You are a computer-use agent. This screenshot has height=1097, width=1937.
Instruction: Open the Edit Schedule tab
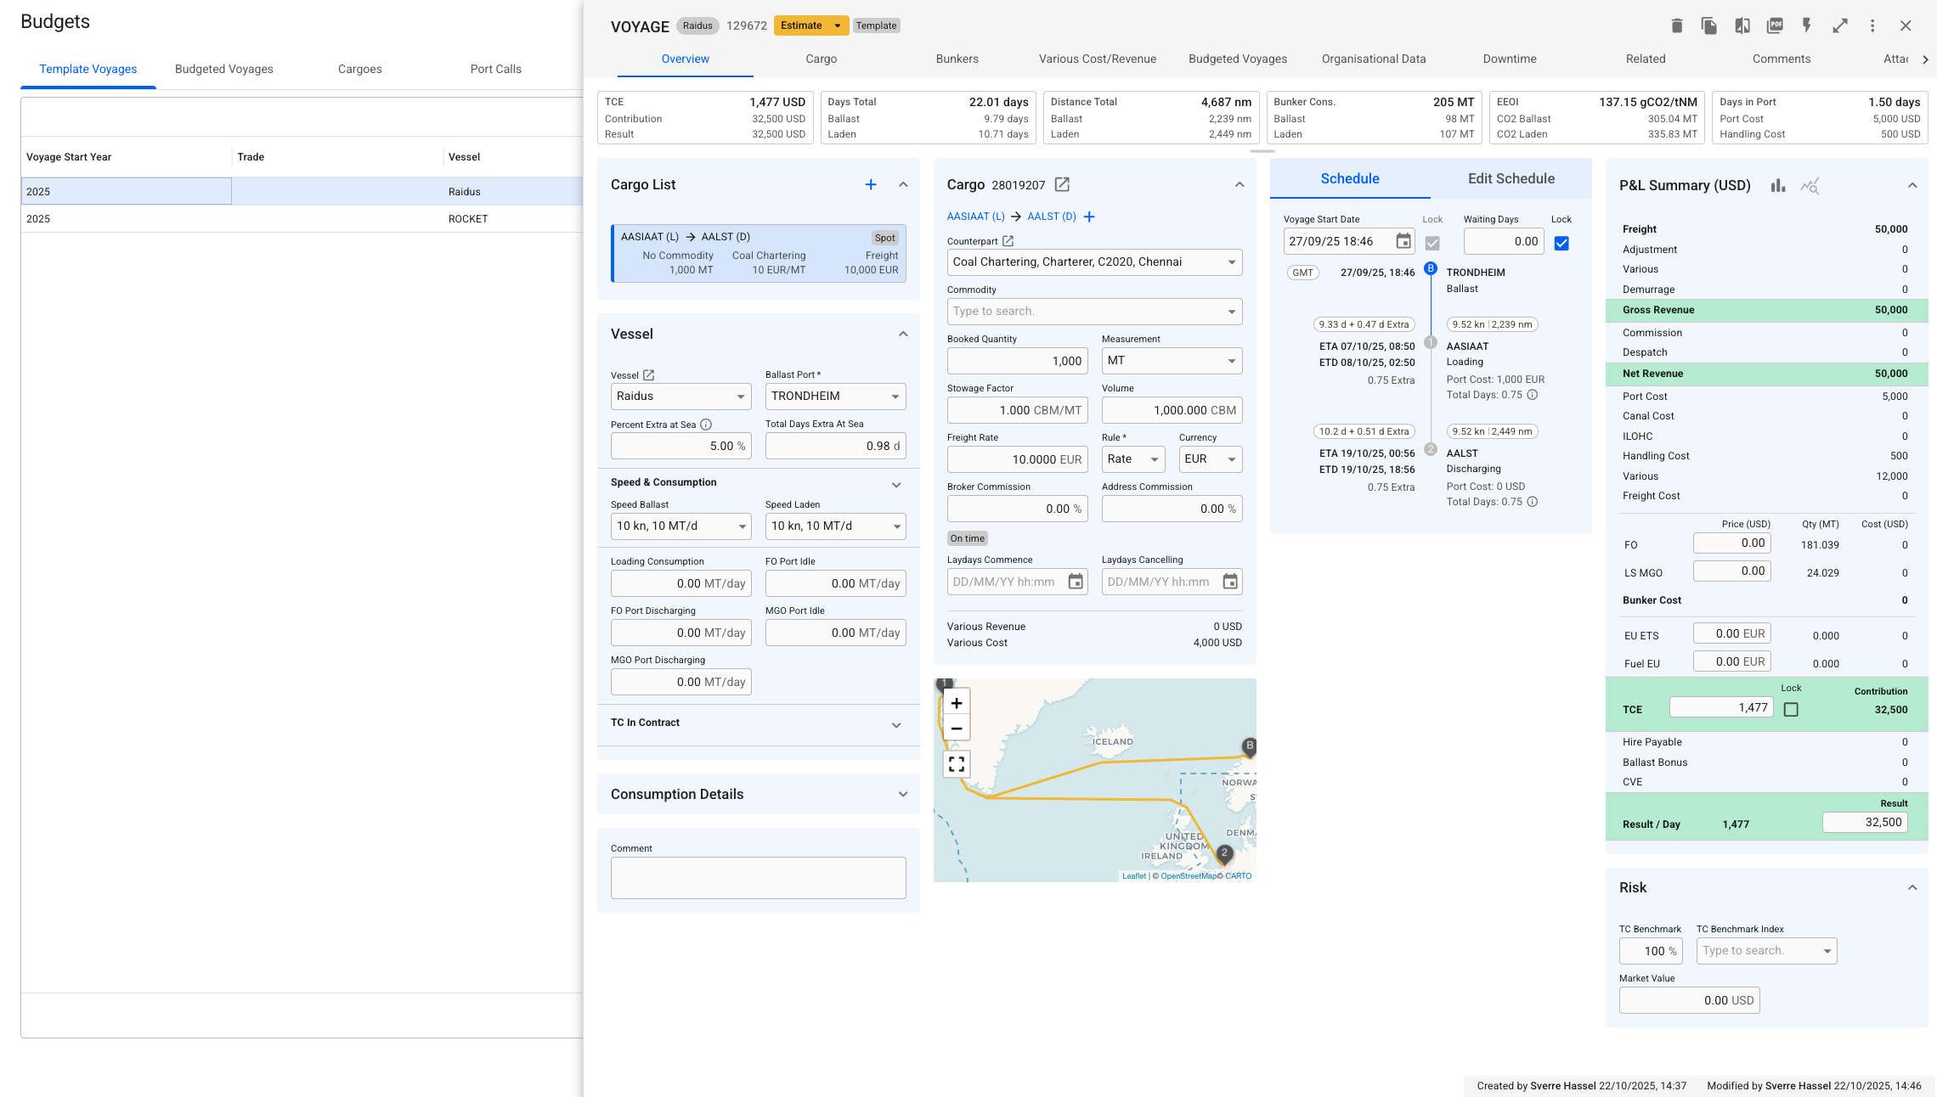pyautogui.click(x=1511, y=178)
